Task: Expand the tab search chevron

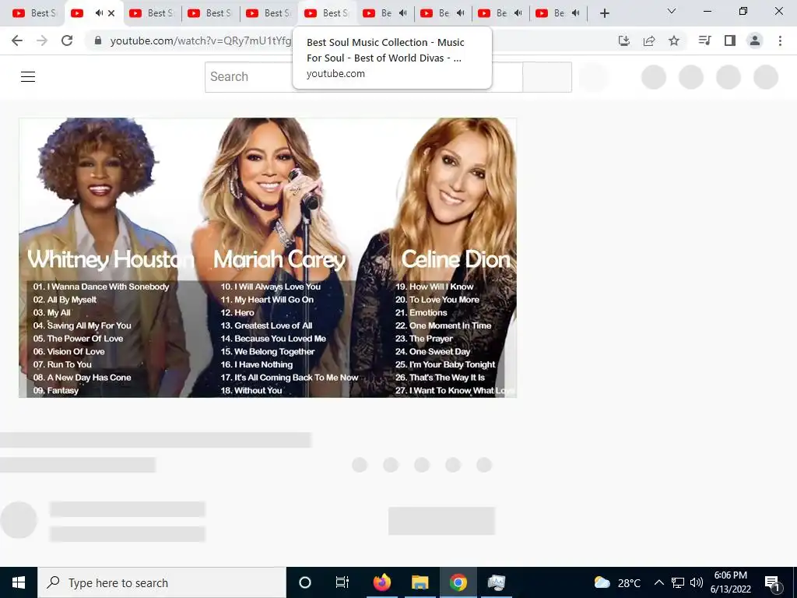Action: tap(672, 11)
